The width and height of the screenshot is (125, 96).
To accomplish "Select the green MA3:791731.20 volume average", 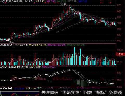I will (76, 45).
